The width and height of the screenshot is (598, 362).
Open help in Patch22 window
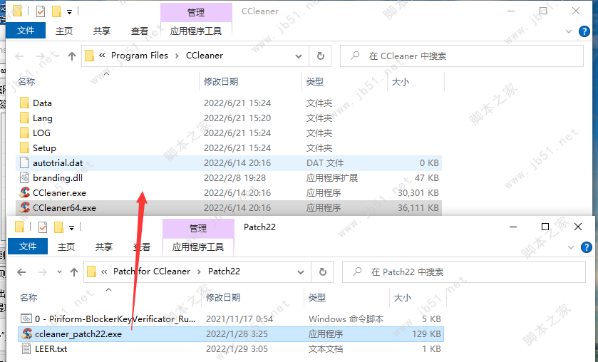point(586,247)
